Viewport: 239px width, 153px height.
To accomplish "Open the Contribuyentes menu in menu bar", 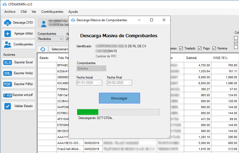I will tap(52, 12).
